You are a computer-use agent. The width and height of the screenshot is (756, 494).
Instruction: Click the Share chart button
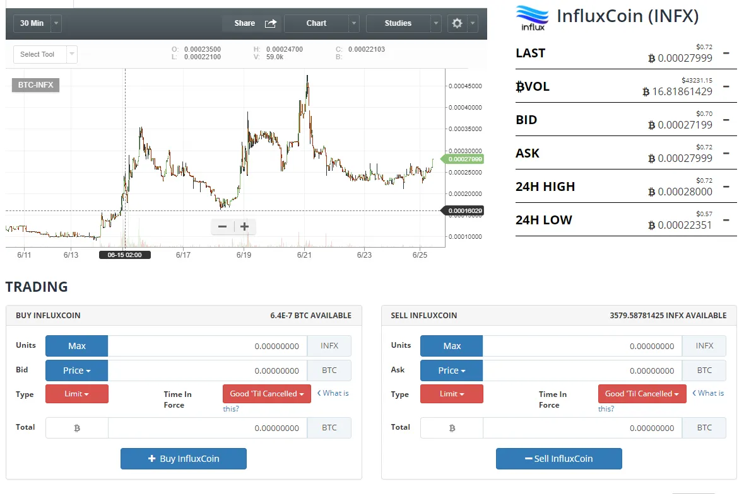pos(244,23)
